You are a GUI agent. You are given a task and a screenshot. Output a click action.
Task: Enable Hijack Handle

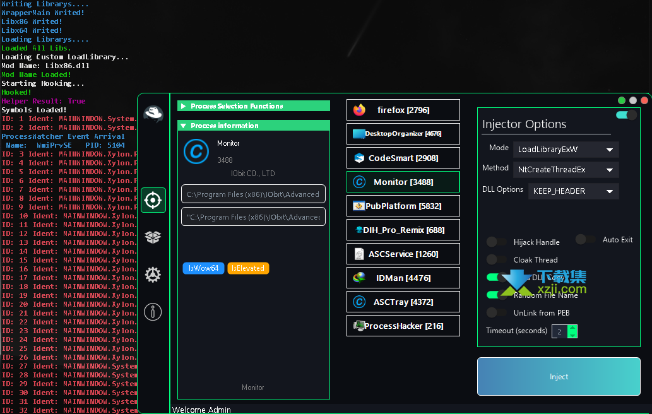[497, 242]
